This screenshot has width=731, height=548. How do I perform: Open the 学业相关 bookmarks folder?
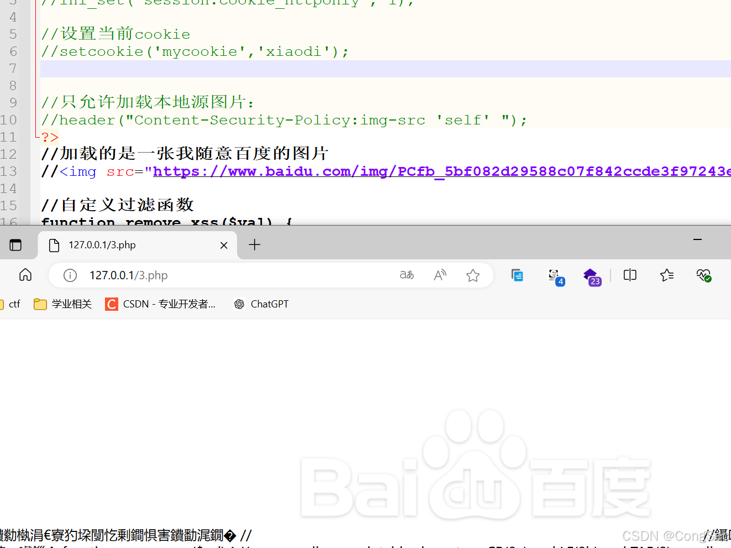pos(62,304)
